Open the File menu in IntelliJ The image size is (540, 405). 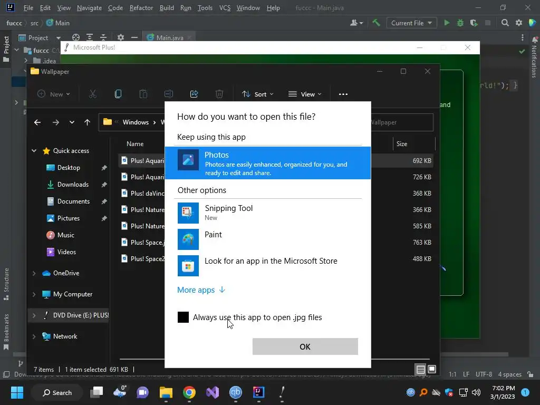click(x=28, y=7)
